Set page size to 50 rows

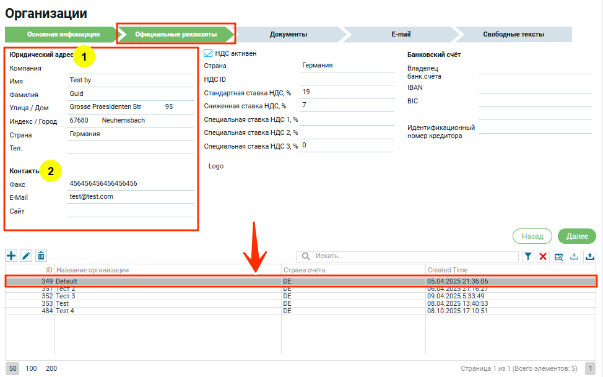click(12, 368)
